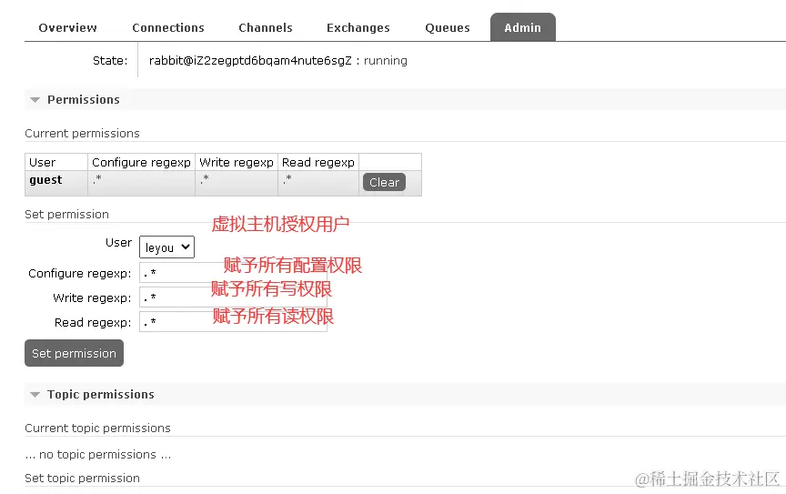Click the 'Current permissions' label
This screenshot has width=786, height=494.
[82, 134]
